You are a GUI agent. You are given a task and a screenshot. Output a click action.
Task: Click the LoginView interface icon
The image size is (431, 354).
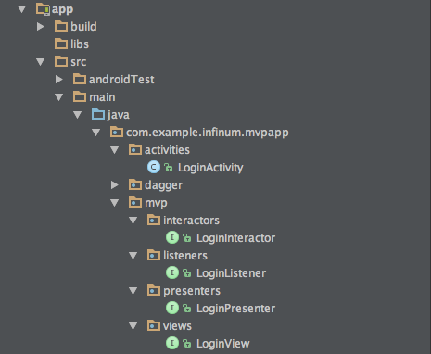click(x=172, y=343)
